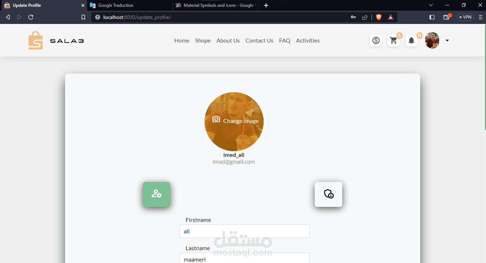This screenshot has height=263, width=486.
Task: Open the Brave Rewards triangle icon
Action: (x=391, y=17)
